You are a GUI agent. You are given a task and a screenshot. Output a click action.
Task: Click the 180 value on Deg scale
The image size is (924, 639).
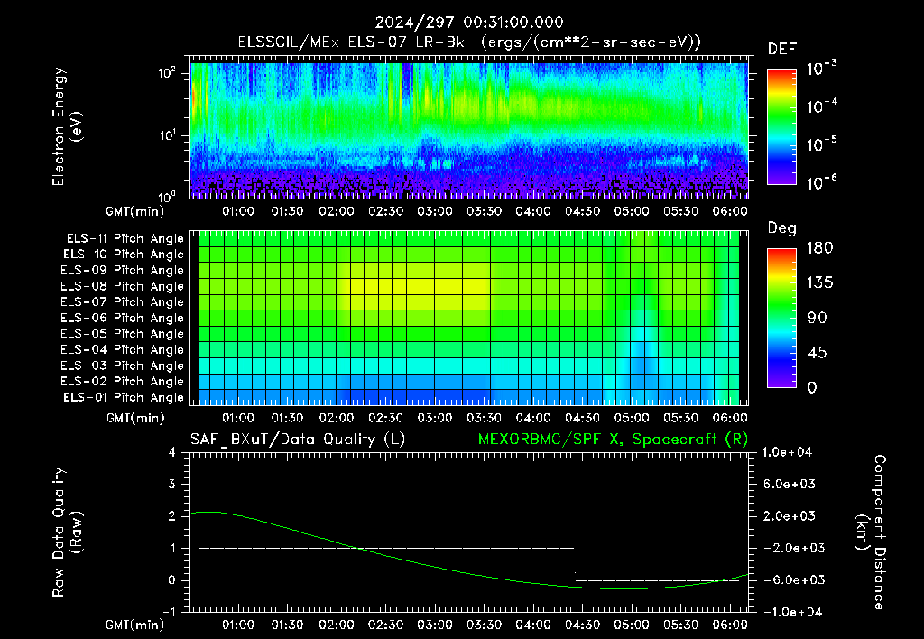point(819,248)
